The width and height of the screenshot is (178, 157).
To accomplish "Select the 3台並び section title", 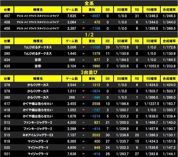I will pyautogui.click(x=89, y=72).
